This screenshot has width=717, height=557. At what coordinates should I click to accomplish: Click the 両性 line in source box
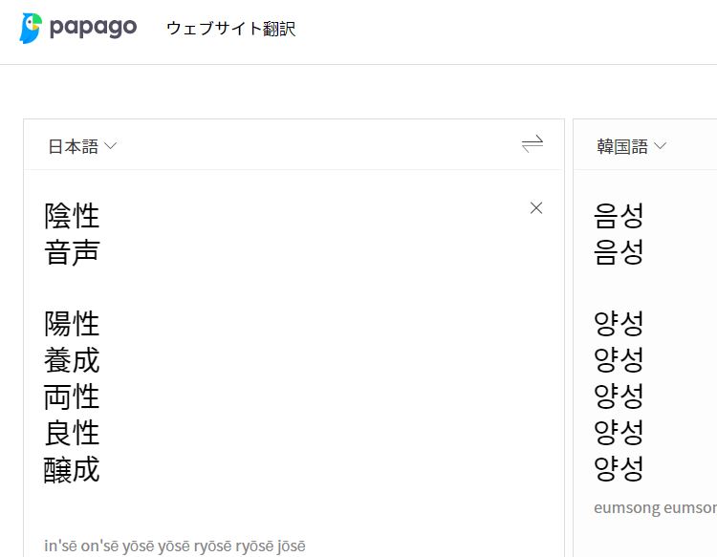coord(72,396)
